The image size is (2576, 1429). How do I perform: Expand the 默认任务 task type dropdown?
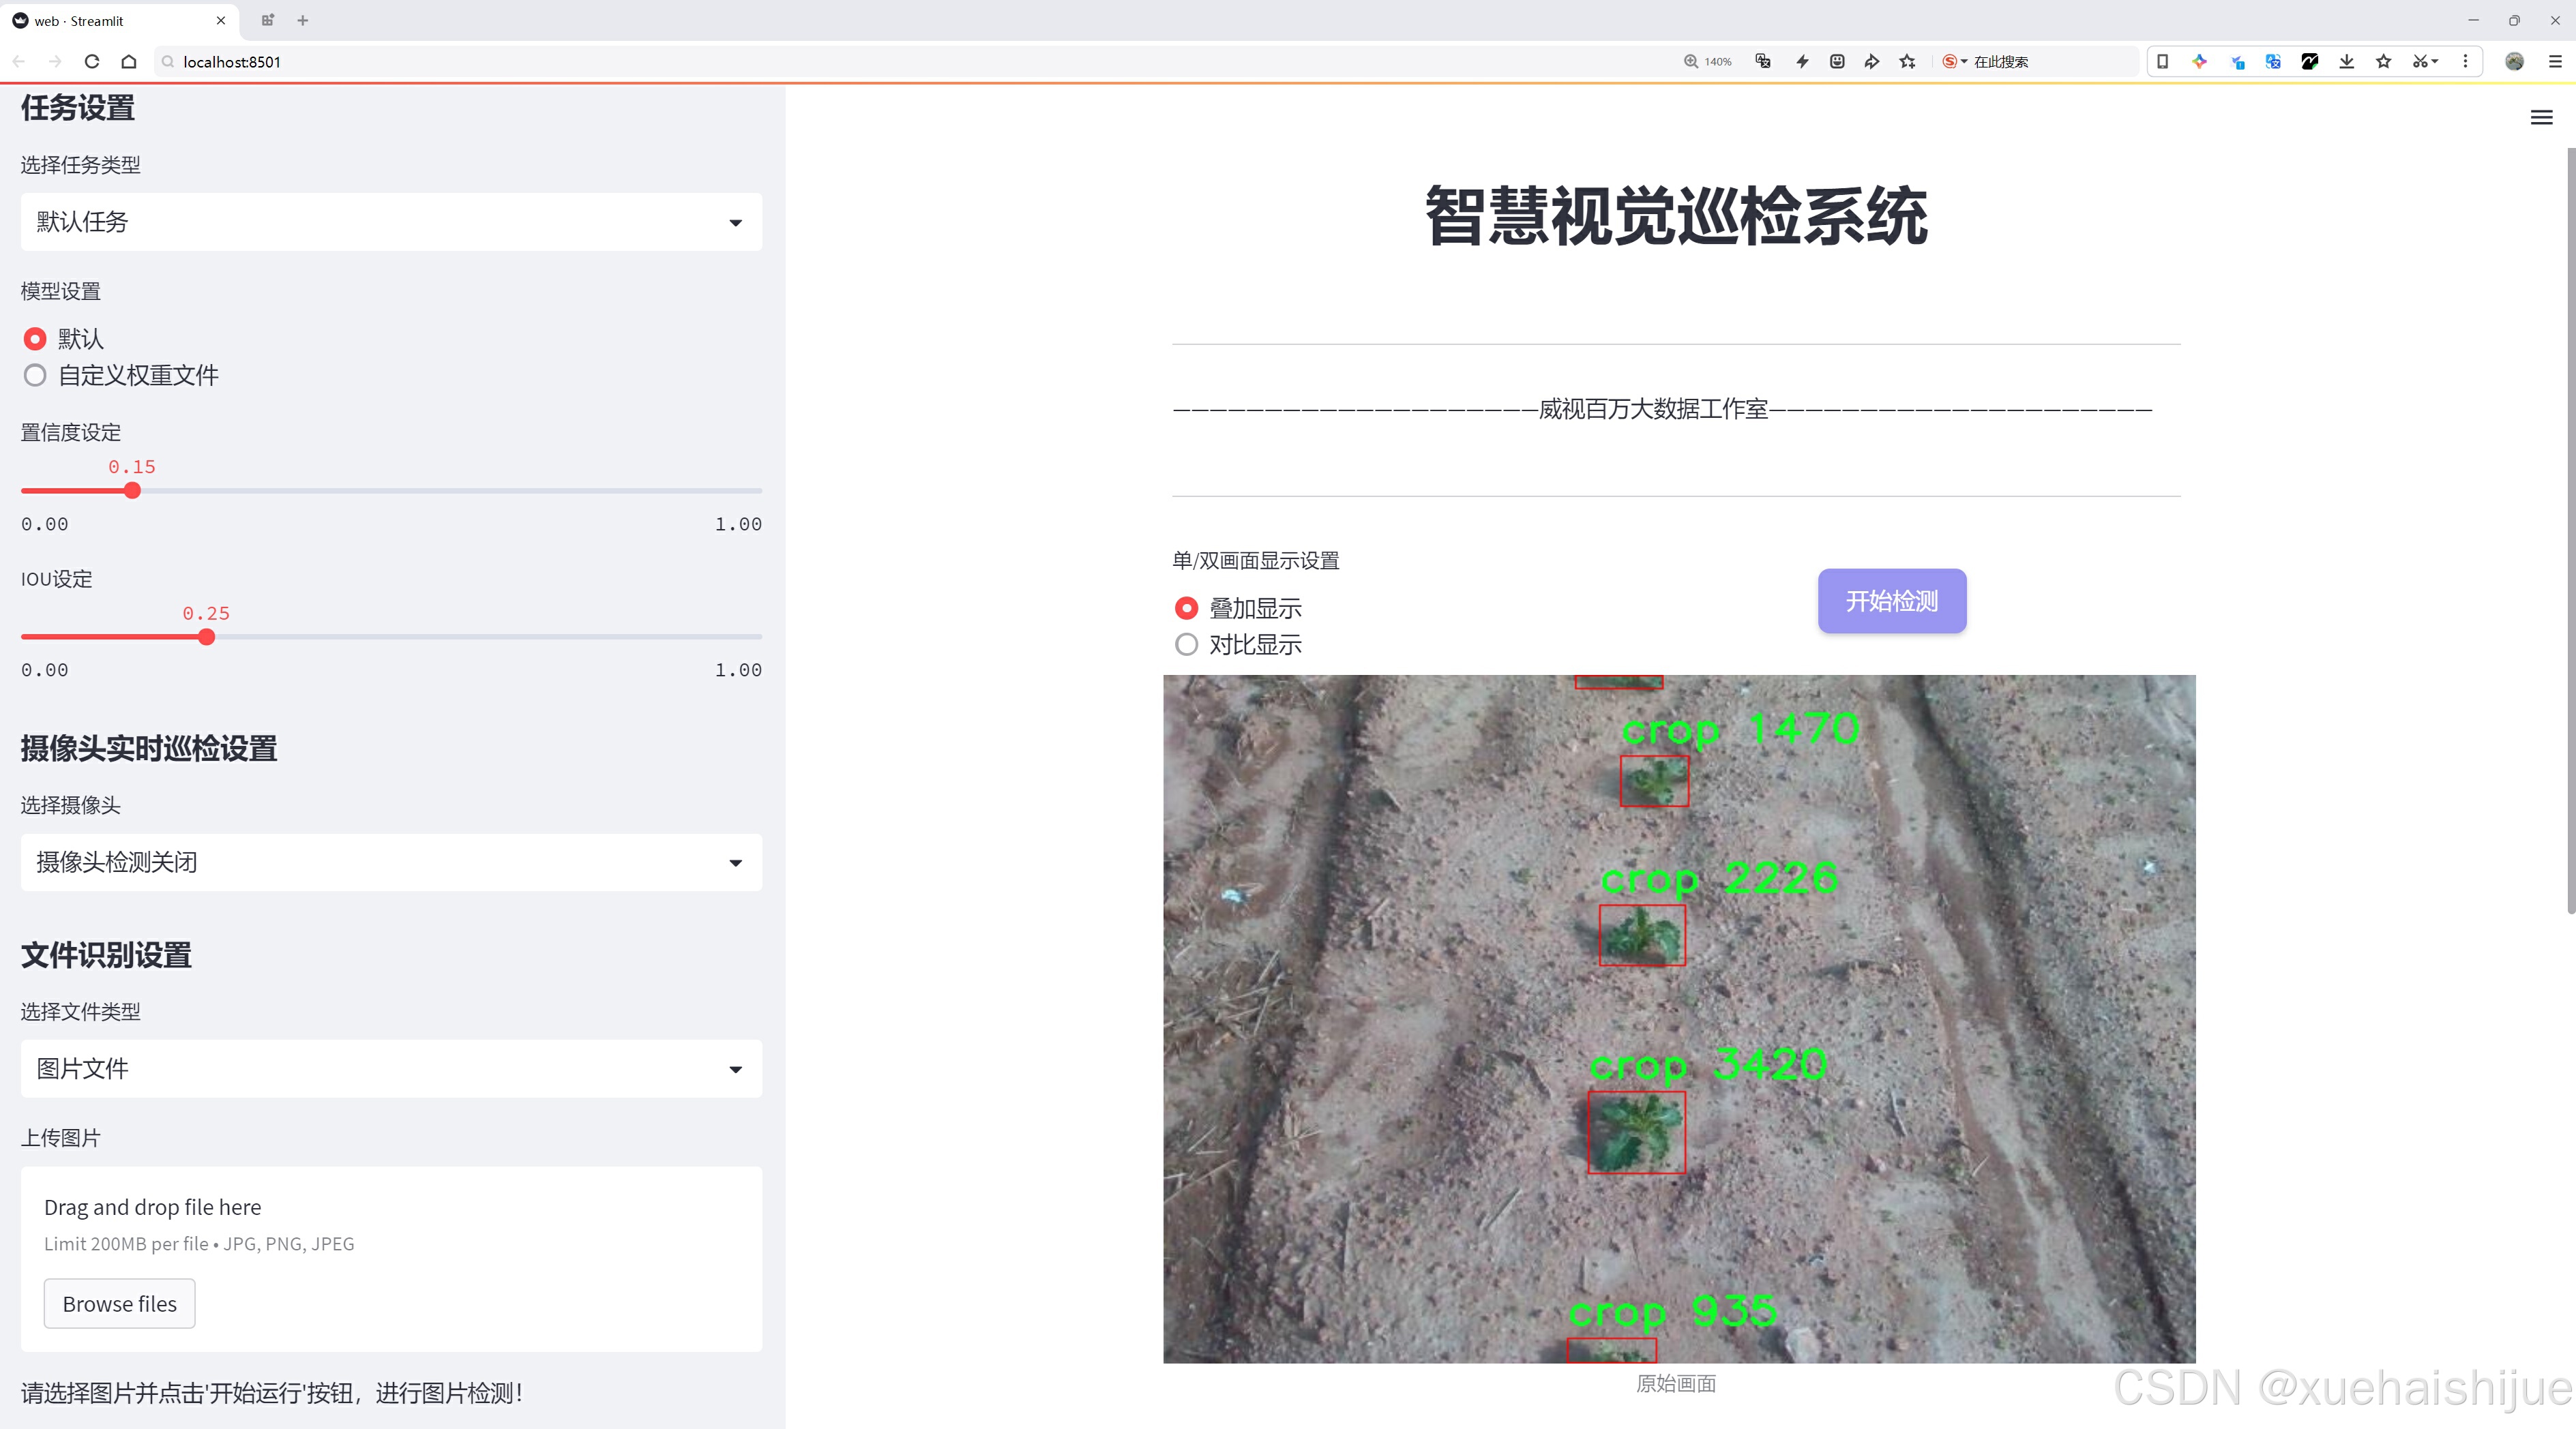click(x=391, y=222)
